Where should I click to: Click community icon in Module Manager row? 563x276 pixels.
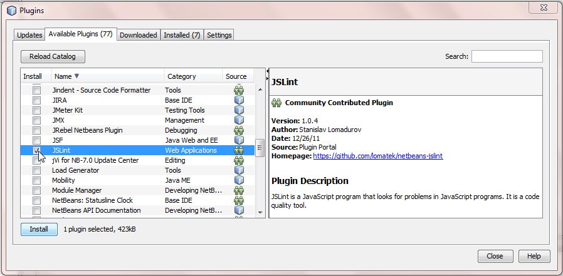tap(239, 190)
